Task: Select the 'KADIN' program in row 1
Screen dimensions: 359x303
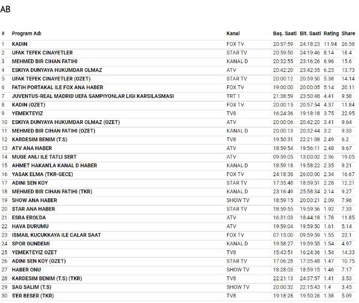Action: [x=20, y=44]
